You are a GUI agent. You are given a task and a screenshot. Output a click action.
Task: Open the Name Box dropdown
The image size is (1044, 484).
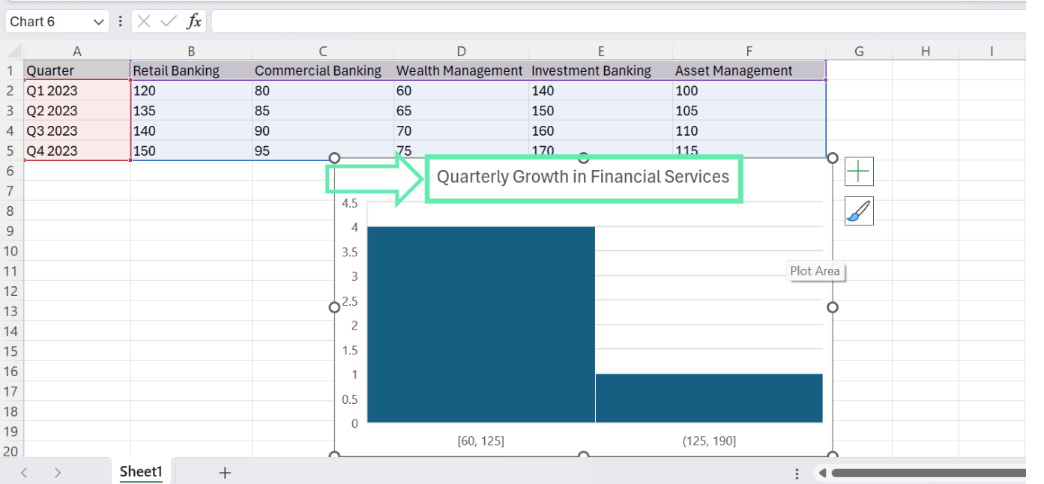point(97,21)
